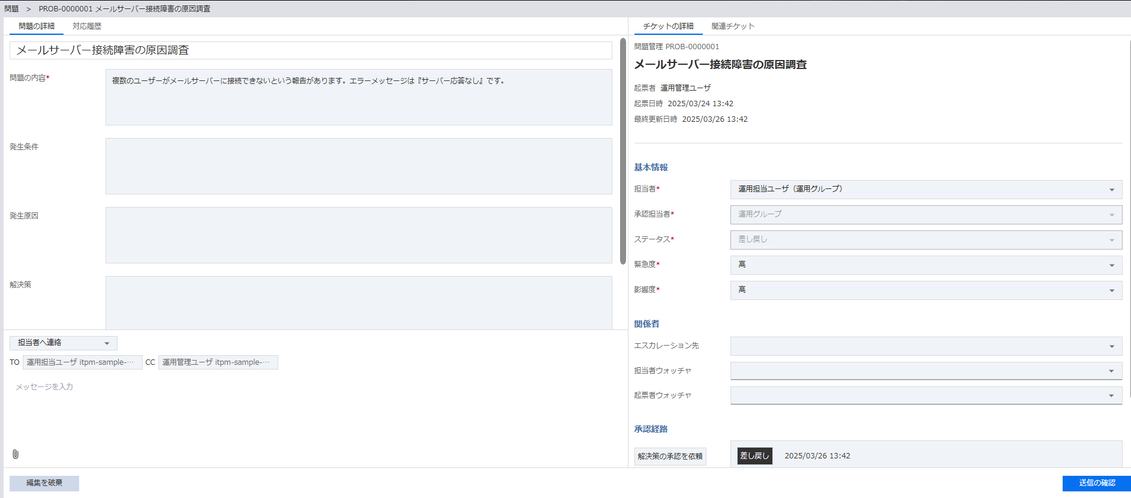Click the paperclip attachment icon
Viewport: 1131px width, 498px height.
point(16,454)
